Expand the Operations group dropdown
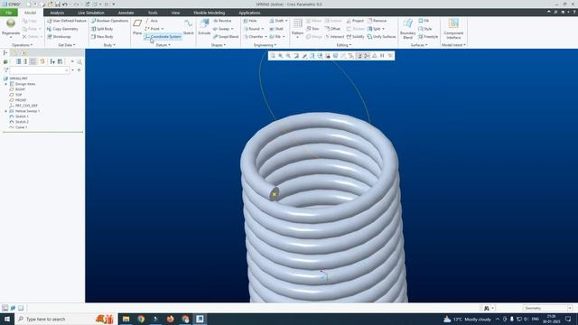Screen dimensions: 578x325 (22, 45)
